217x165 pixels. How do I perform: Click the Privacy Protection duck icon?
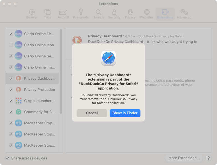(x=19, y=89)
